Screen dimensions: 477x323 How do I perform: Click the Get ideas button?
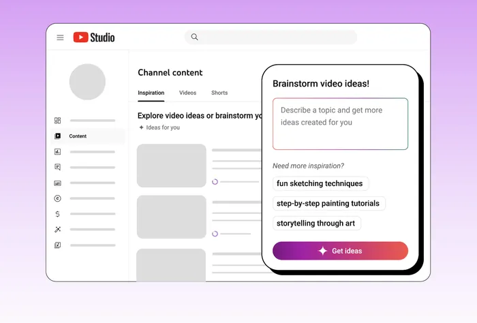pyautogui.click(x=340, y=251)
